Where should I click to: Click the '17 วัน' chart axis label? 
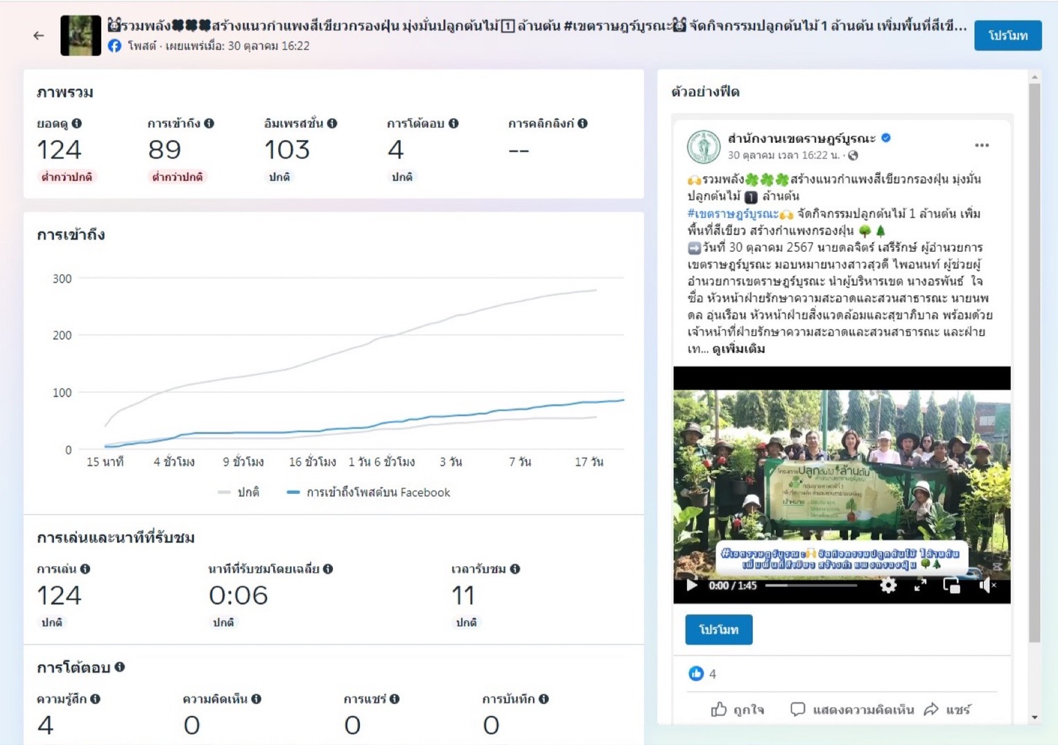589,462
